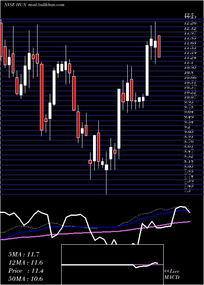Select the 'Price : 11.4' readout
This screenshot has height=285, width=204.
(x=26, y=271)
